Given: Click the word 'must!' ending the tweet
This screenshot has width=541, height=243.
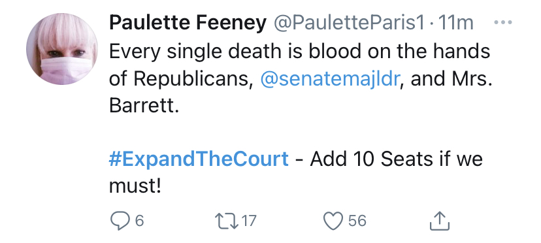Looking at the screenshot, I should pyautogui.click(x=135, y=186).
